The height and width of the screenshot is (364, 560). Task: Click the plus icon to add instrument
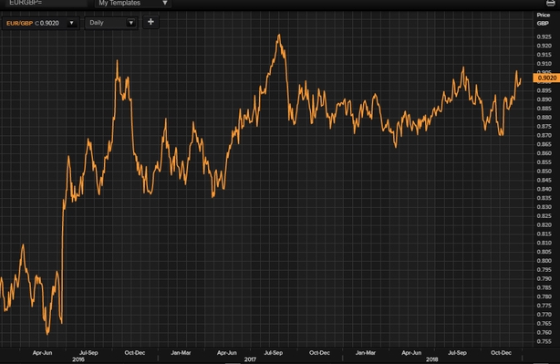(x=150, y=22)
